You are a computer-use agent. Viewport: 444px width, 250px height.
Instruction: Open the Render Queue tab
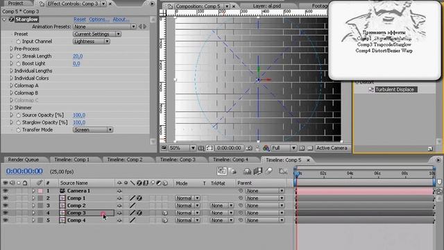23,160
